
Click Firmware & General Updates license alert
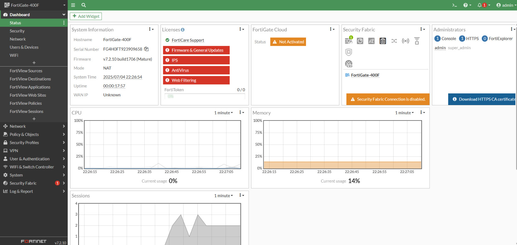[196, 50]
